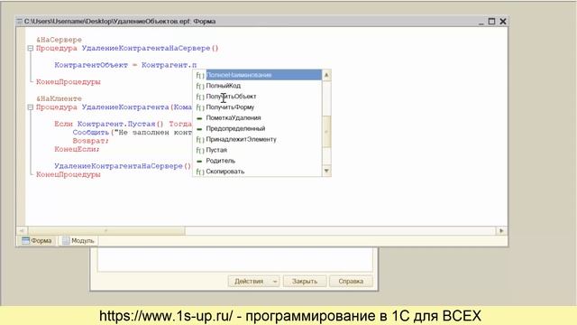Viewport: 577px width, 325px height.
Task: Switch to the Форма tab
Action: coord(37,241)
